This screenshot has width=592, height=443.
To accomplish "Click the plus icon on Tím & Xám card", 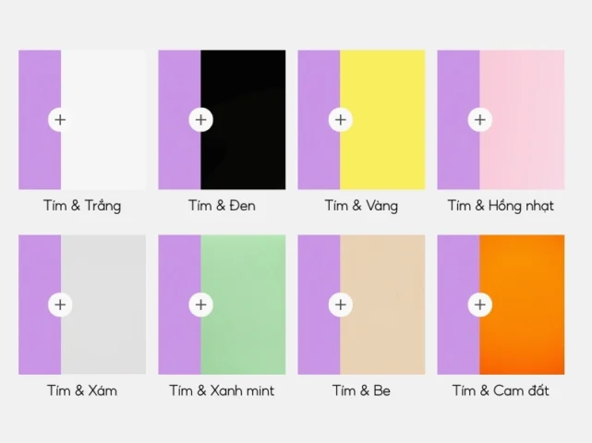I will point(60,305).
